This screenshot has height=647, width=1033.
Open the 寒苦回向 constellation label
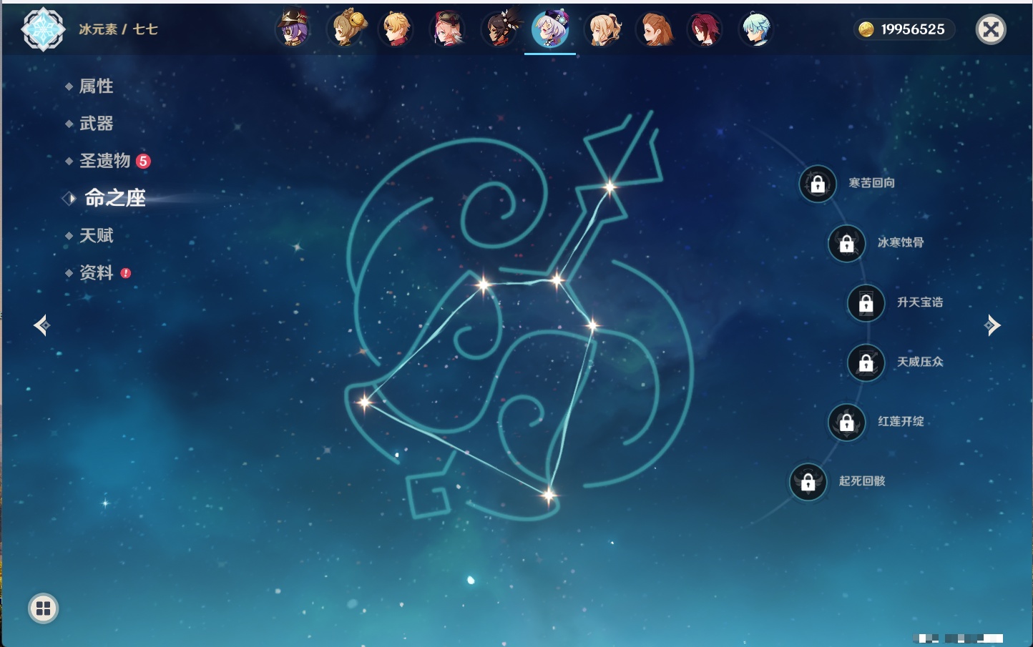872,183
